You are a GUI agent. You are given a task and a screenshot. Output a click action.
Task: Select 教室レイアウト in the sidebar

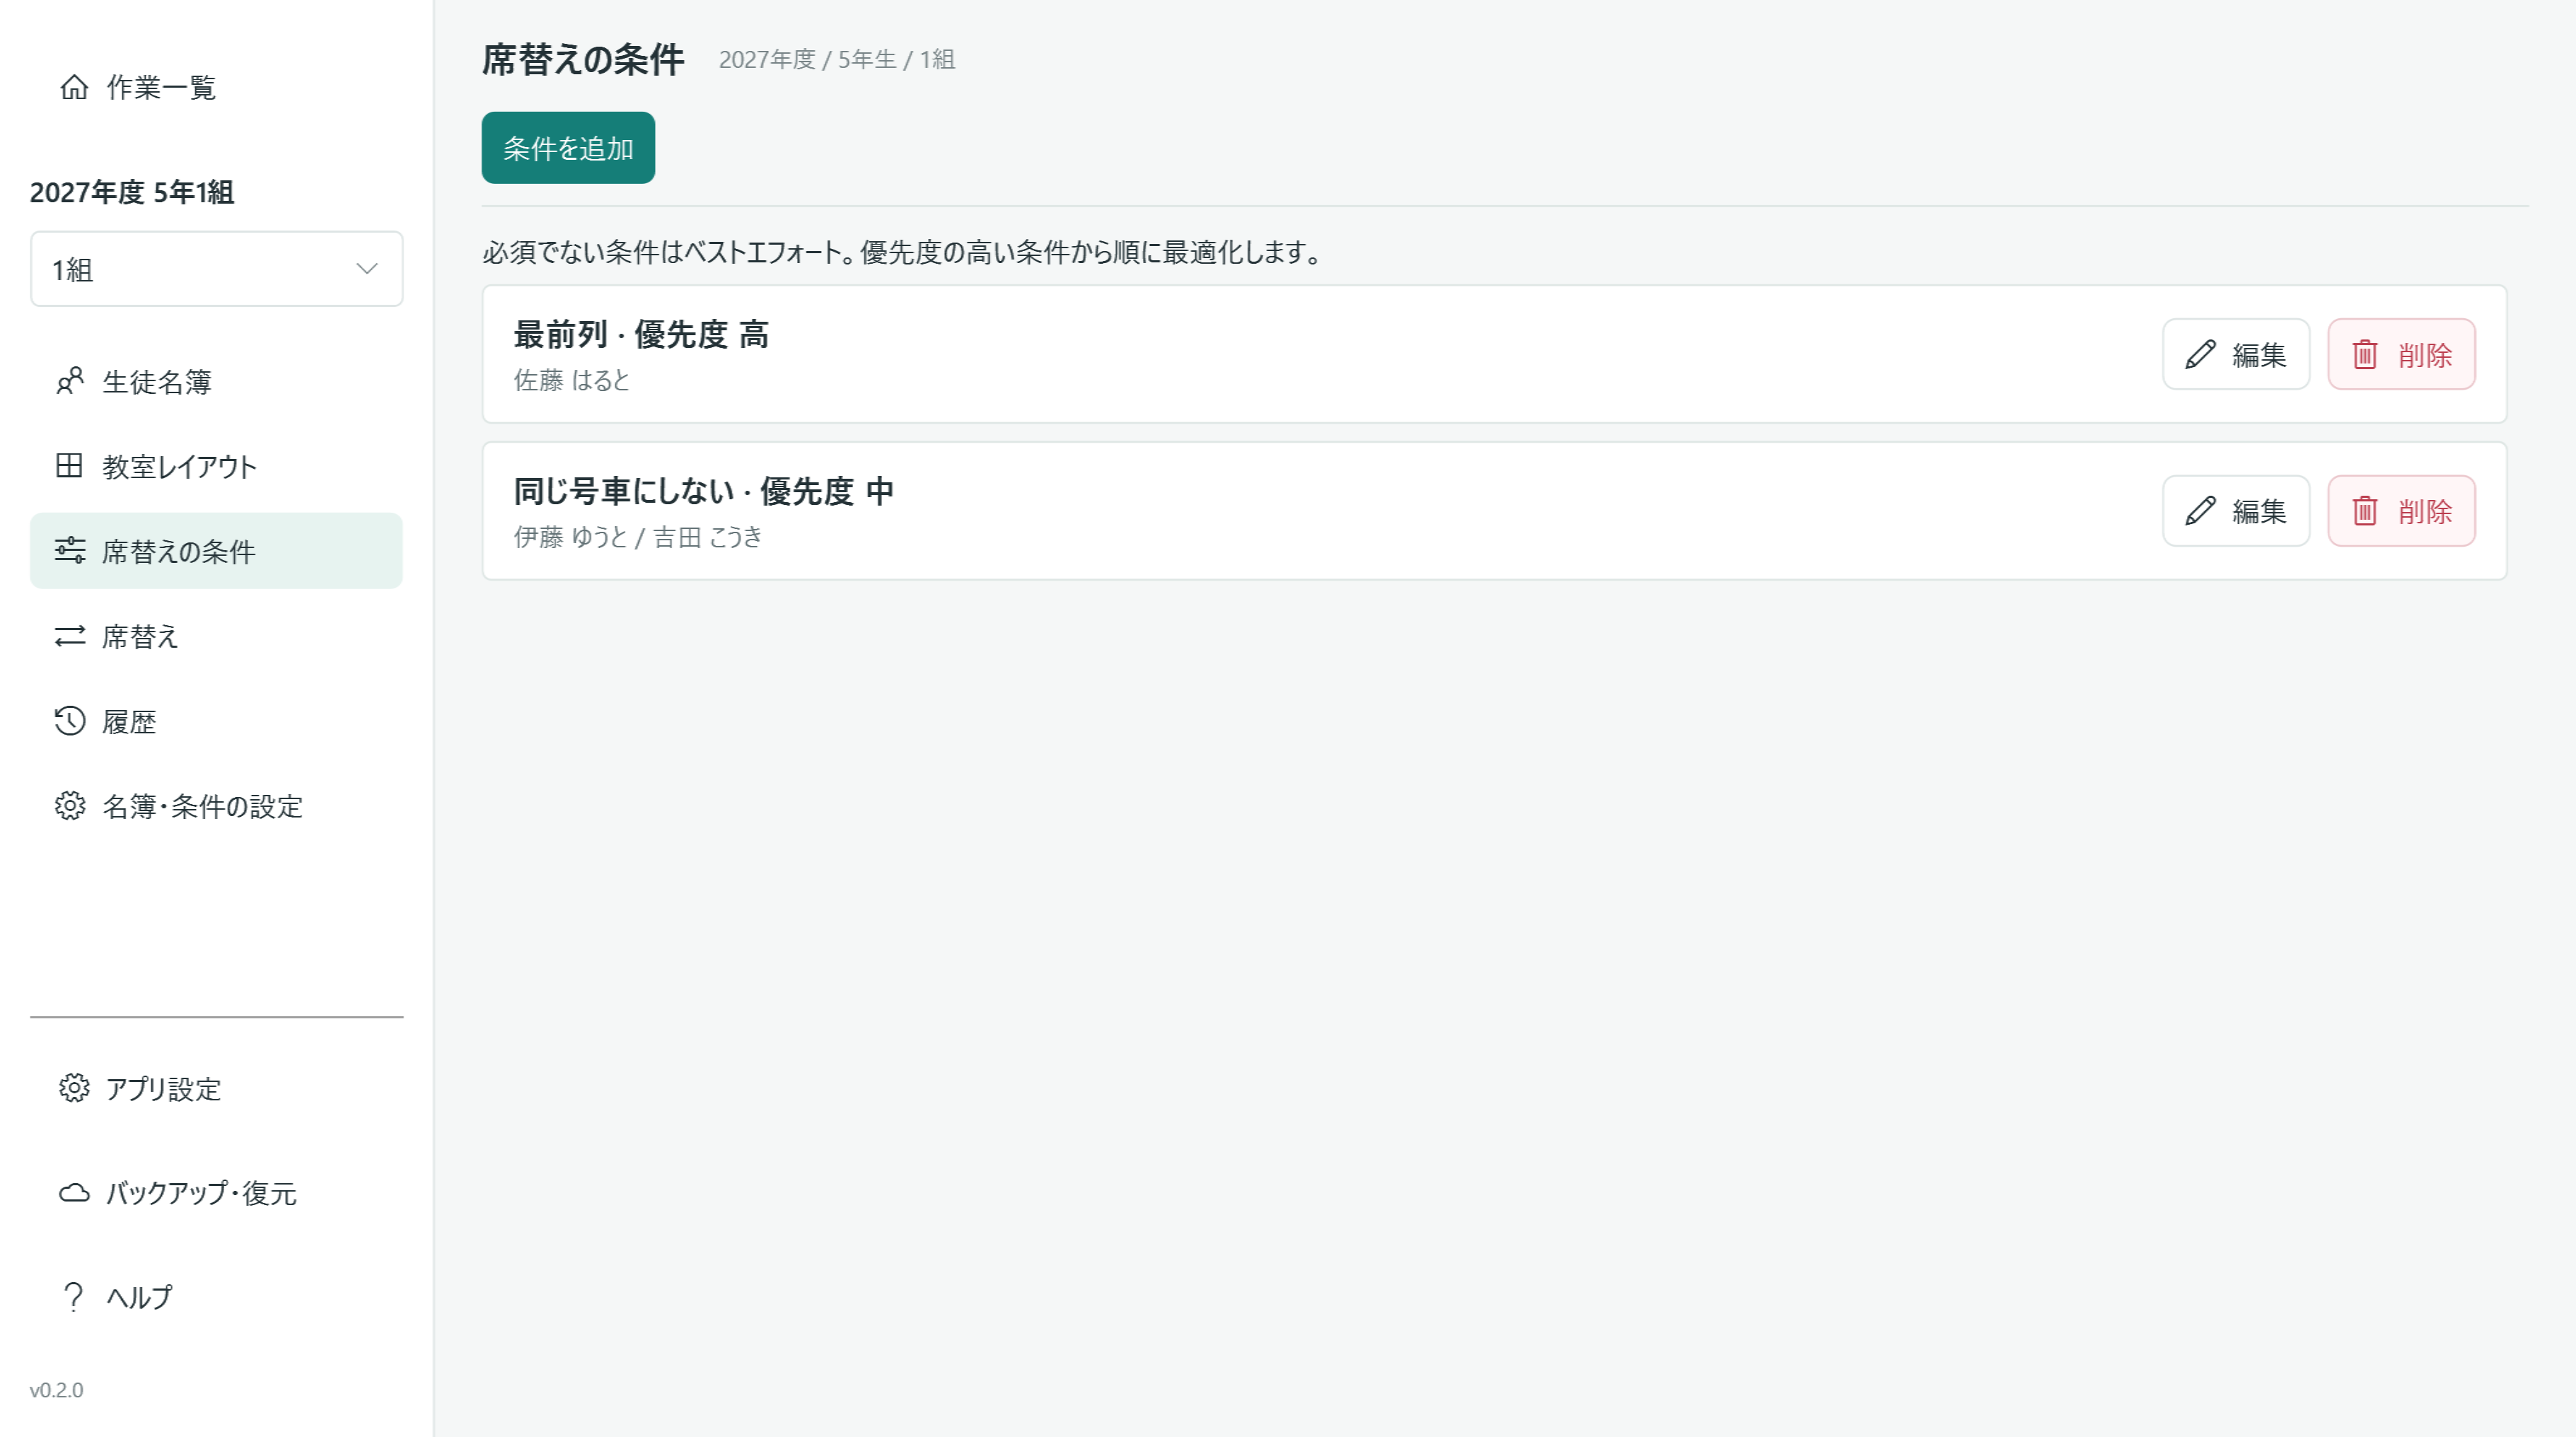coord(180,466)
